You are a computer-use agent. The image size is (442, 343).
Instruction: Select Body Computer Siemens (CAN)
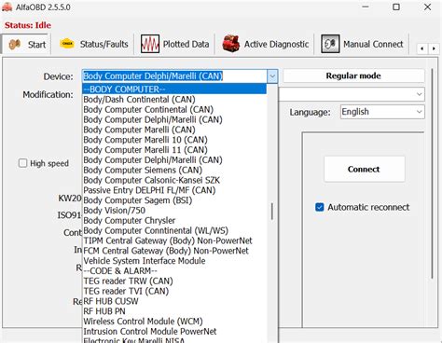point(174,170)
